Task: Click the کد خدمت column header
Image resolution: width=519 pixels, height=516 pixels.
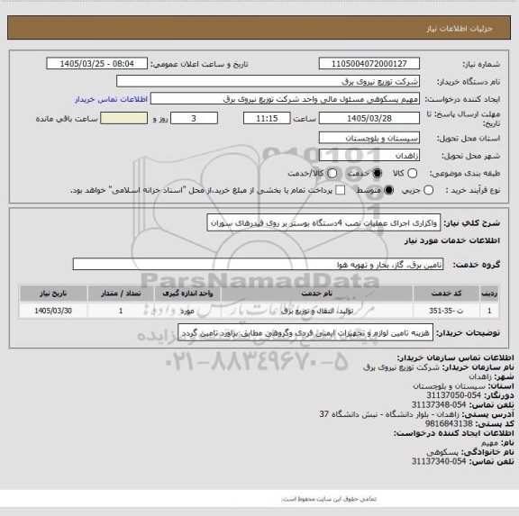Action: [x=446, y=294]
